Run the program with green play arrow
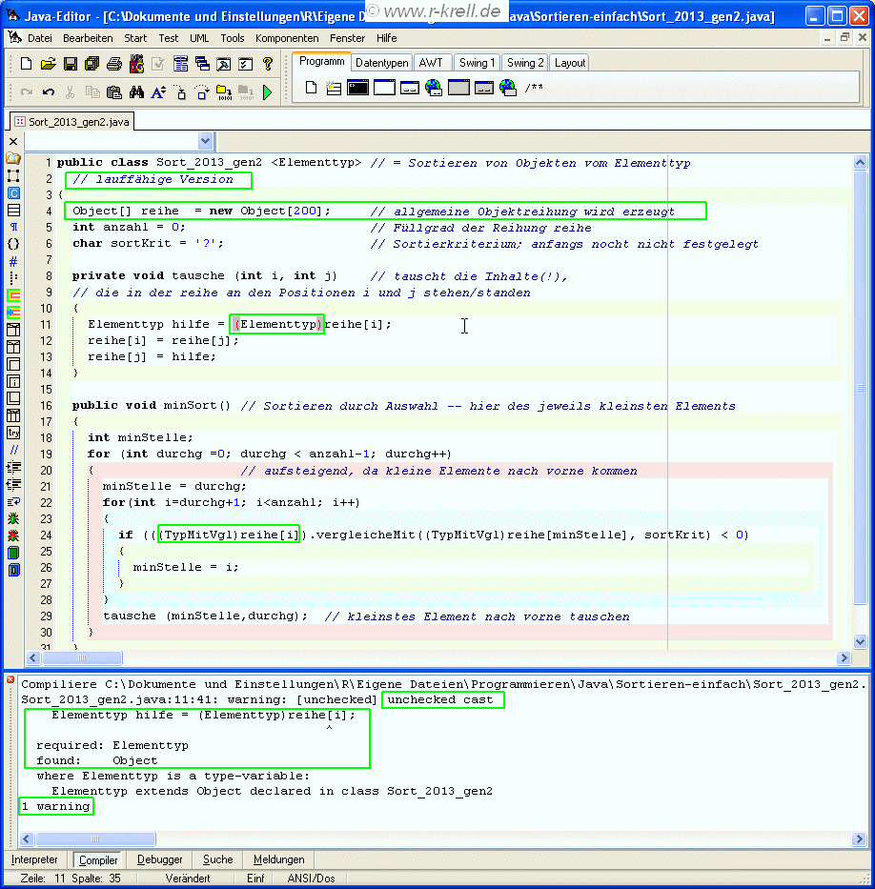Screen dimensions: 875x889 268,91
